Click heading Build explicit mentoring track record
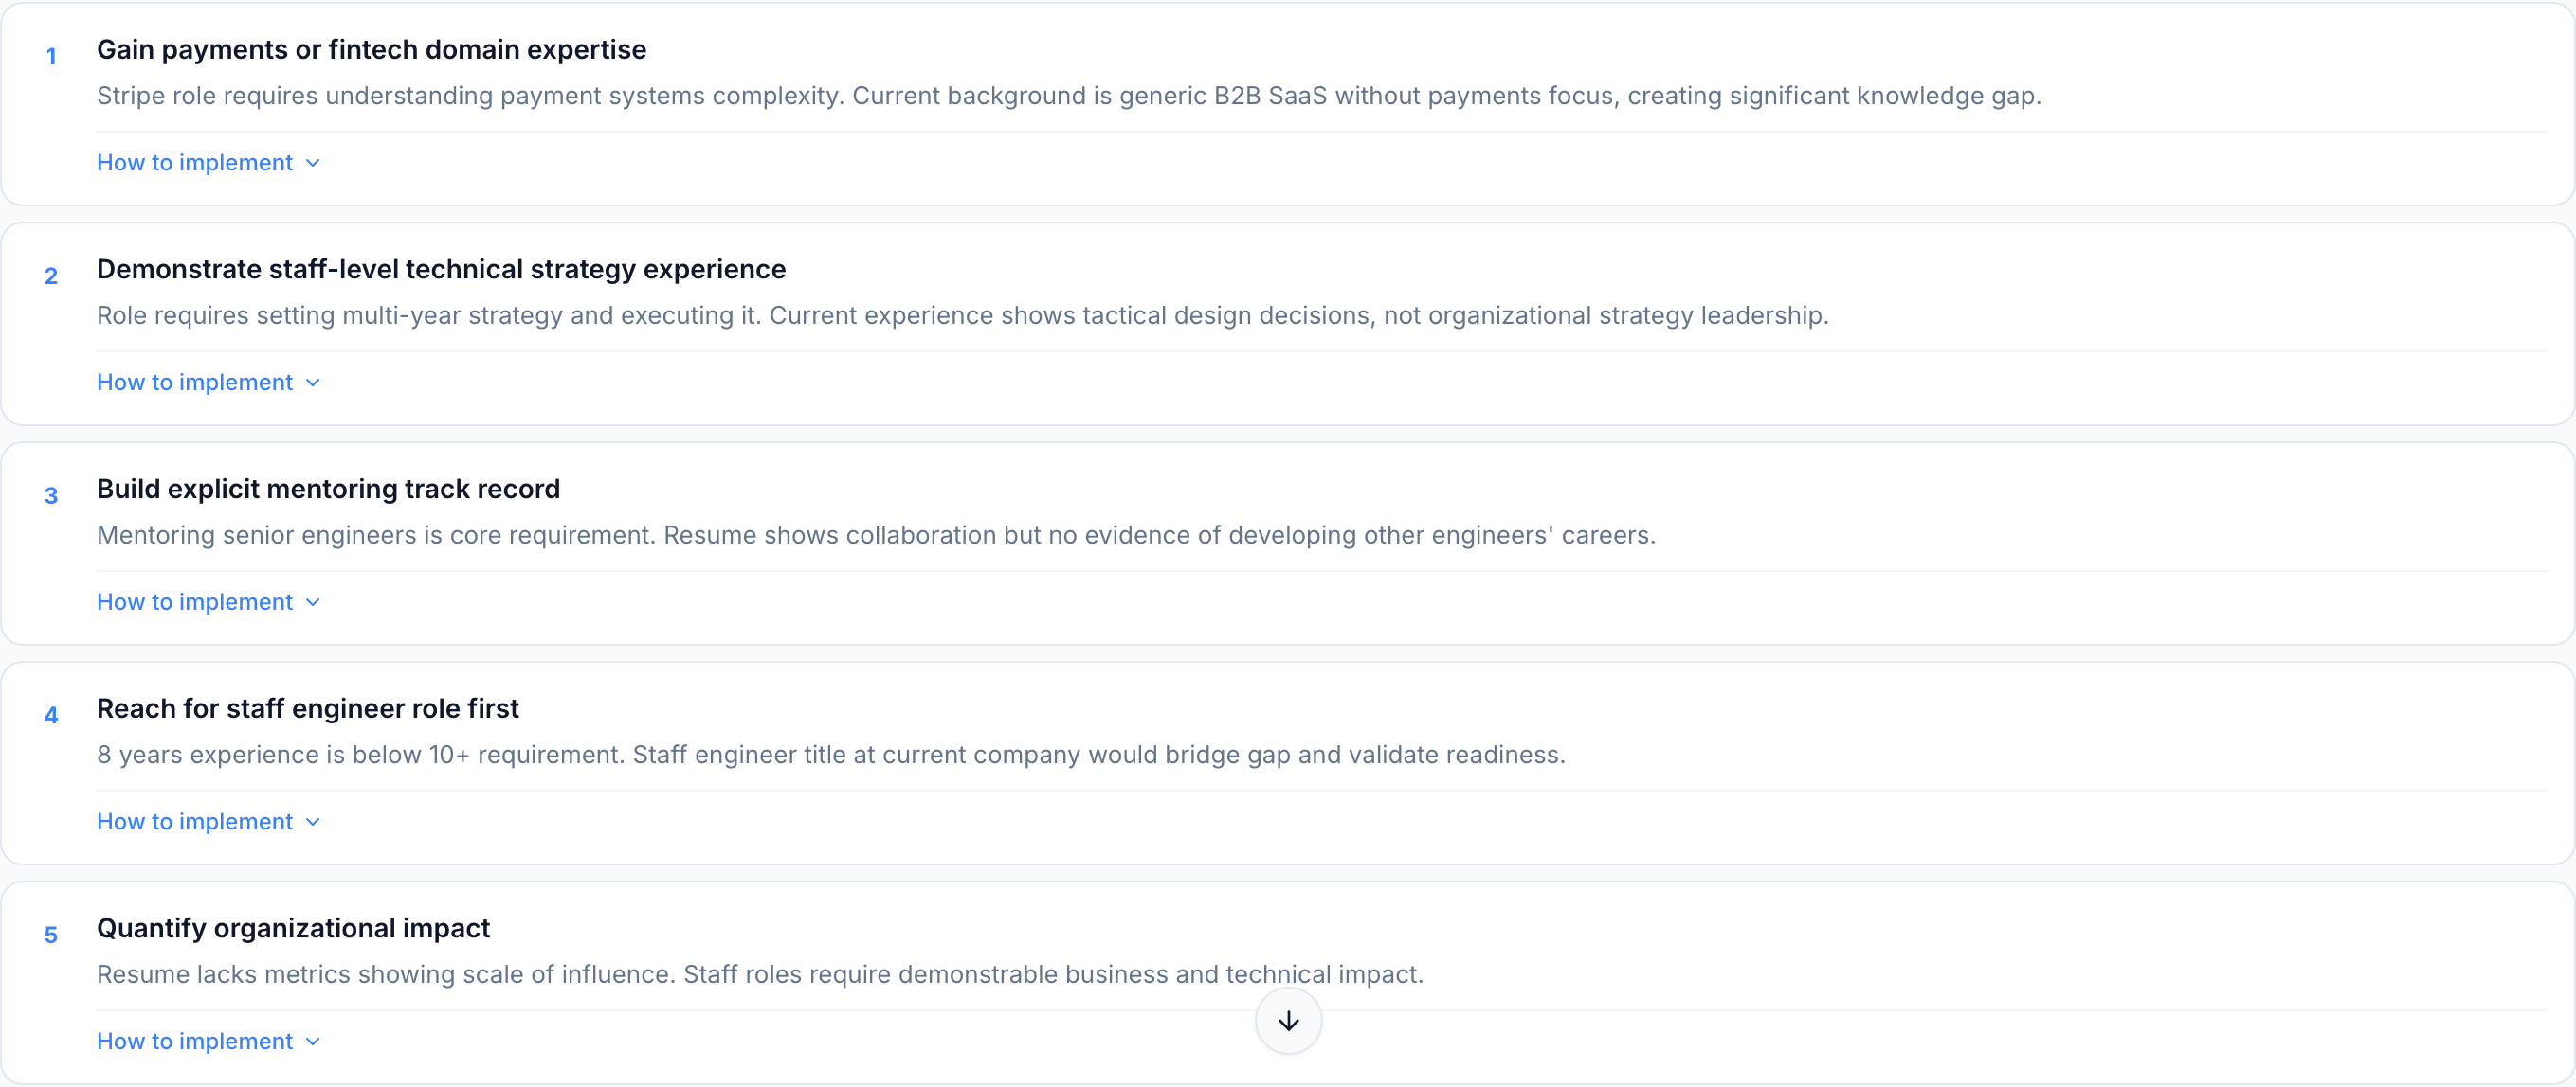 pyautogui.click(x=328, y=490)
